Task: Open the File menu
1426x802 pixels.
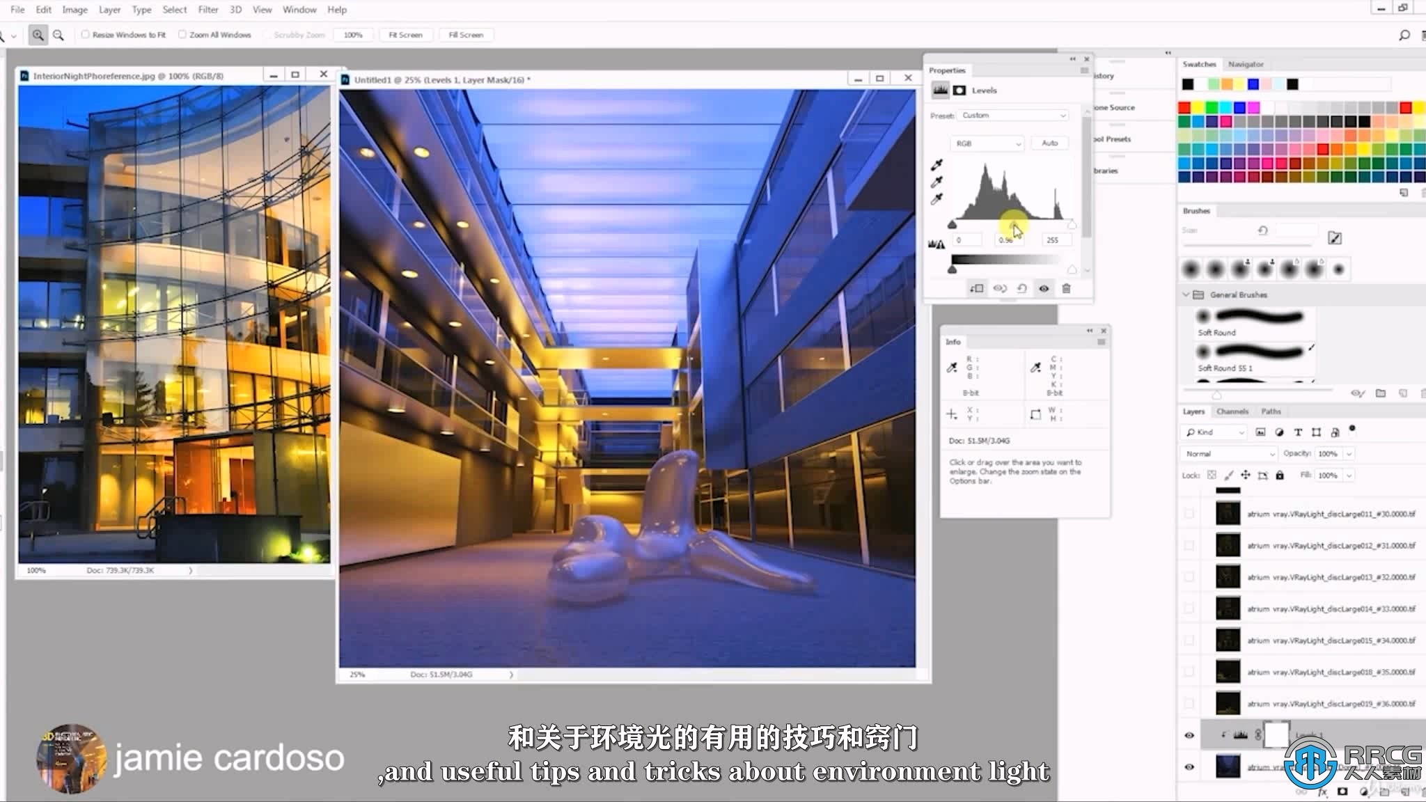Action: point(17,10)
